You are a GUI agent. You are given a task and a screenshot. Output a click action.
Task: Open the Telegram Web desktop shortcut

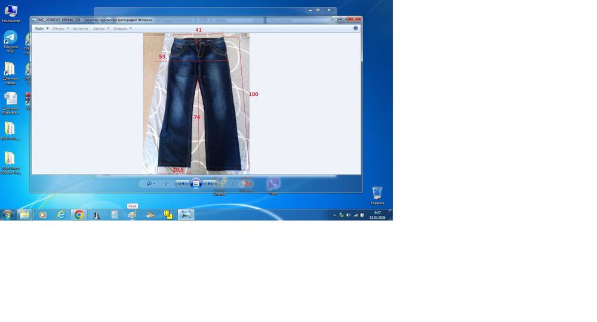(11, 42)
